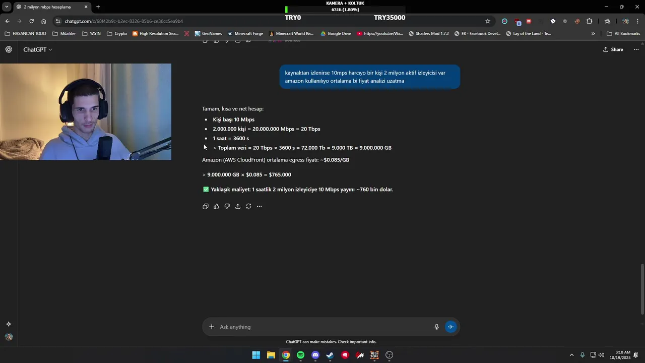
Task: Open the All Bookmarks folder
Action: pos(623,34)
